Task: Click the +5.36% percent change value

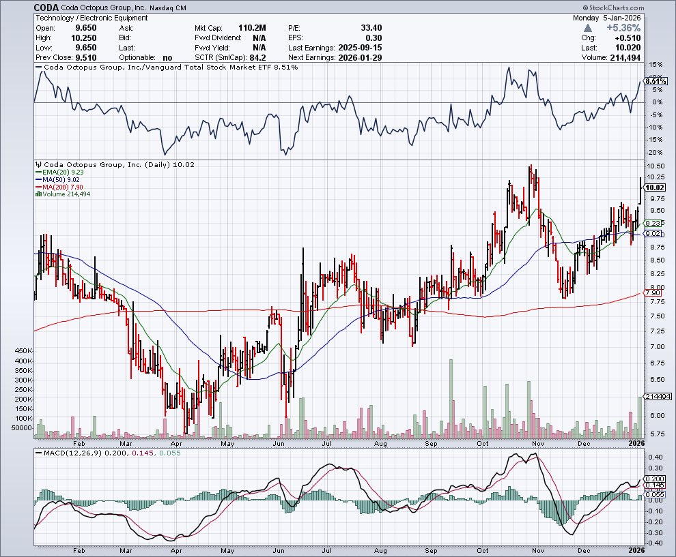Action: click(623, 28)
